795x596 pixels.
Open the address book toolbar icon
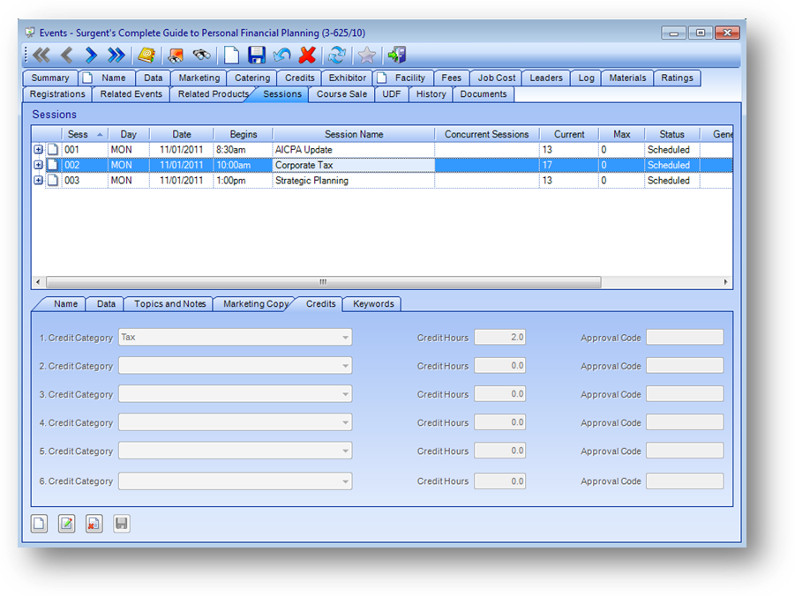(x=146, y=55)
